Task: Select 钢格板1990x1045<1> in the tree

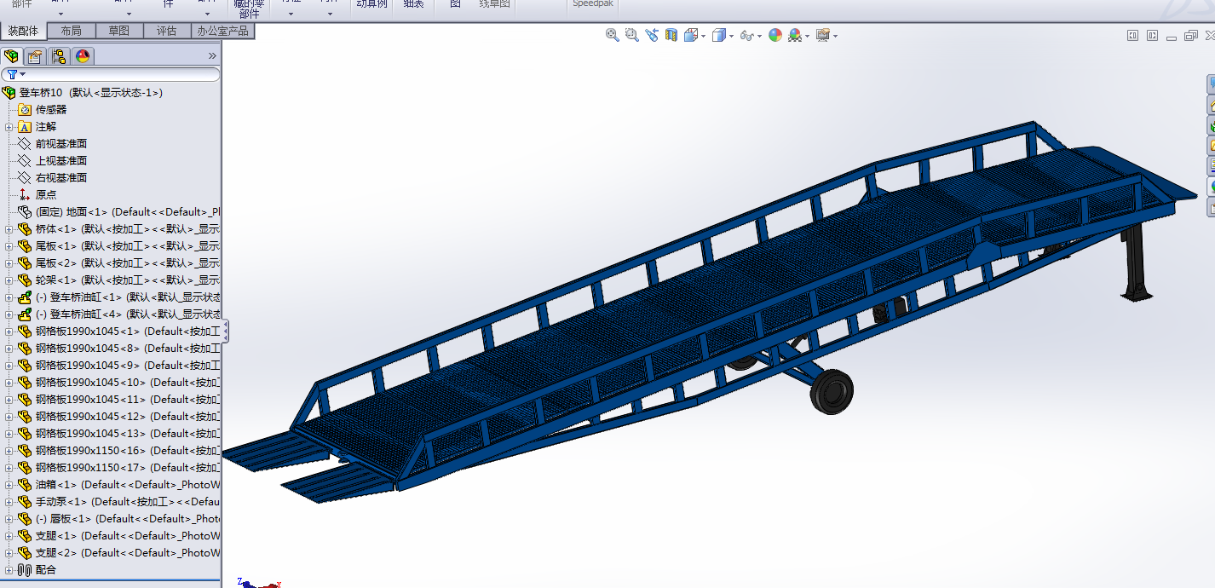Action: click(x=118, y=331)
